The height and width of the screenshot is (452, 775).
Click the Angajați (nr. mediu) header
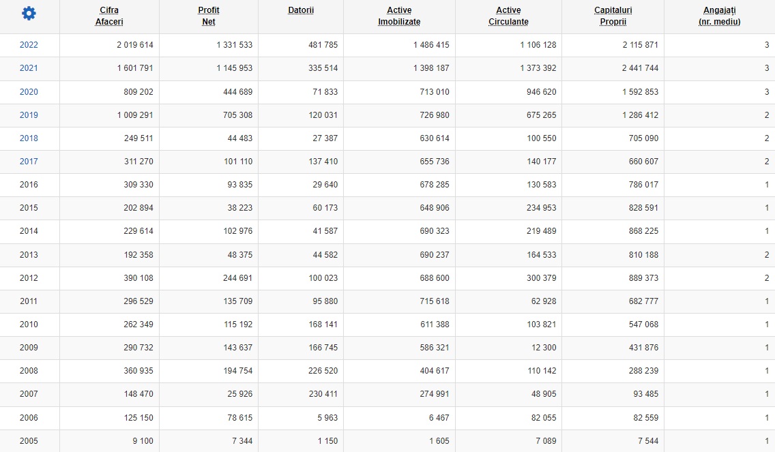[719, 16]
